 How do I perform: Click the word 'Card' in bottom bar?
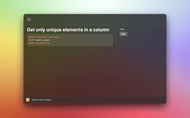point(39,100)
